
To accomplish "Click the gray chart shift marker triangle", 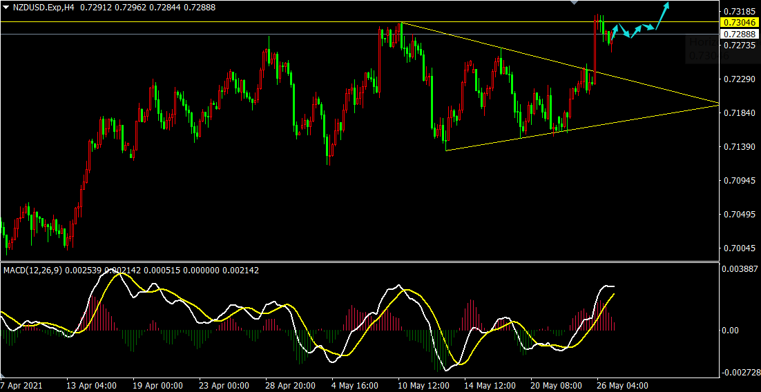I will [574, 3].
